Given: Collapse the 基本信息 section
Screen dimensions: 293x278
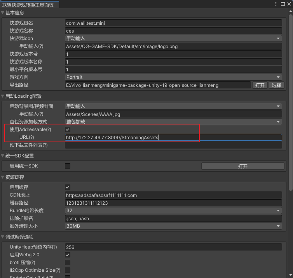Looking at the screenshot, I should coord(3,13).
